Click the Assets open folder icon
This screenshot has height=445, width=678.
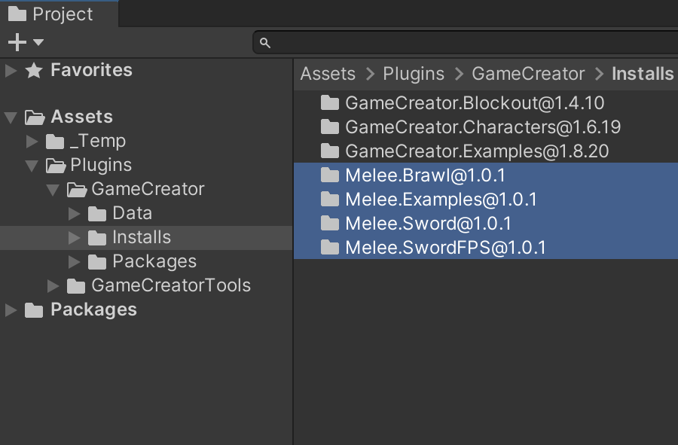35,117
